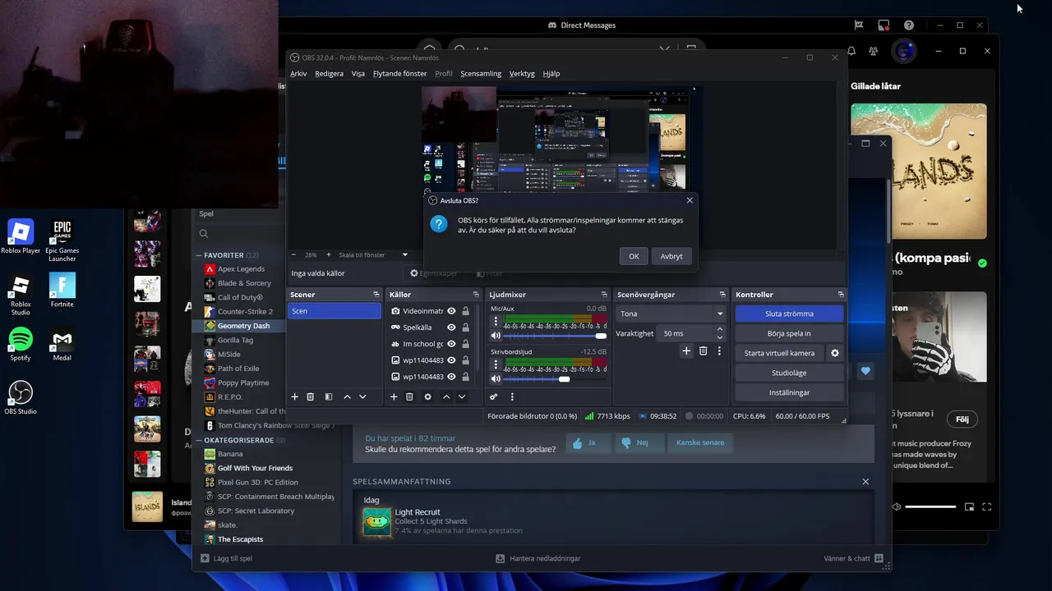Viewport: 1052px width, 591px height.
Task: Remove the selected scene with Scener trash icon
Action: pyautogui.click(x=311, y=396)
